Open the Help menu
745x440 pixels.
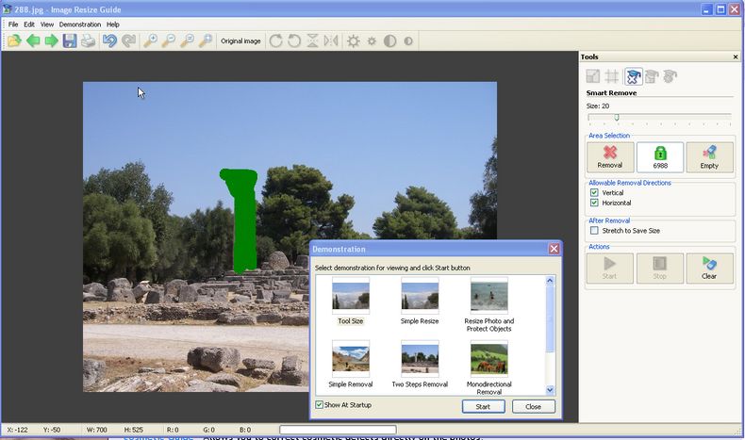pos(112,24)
